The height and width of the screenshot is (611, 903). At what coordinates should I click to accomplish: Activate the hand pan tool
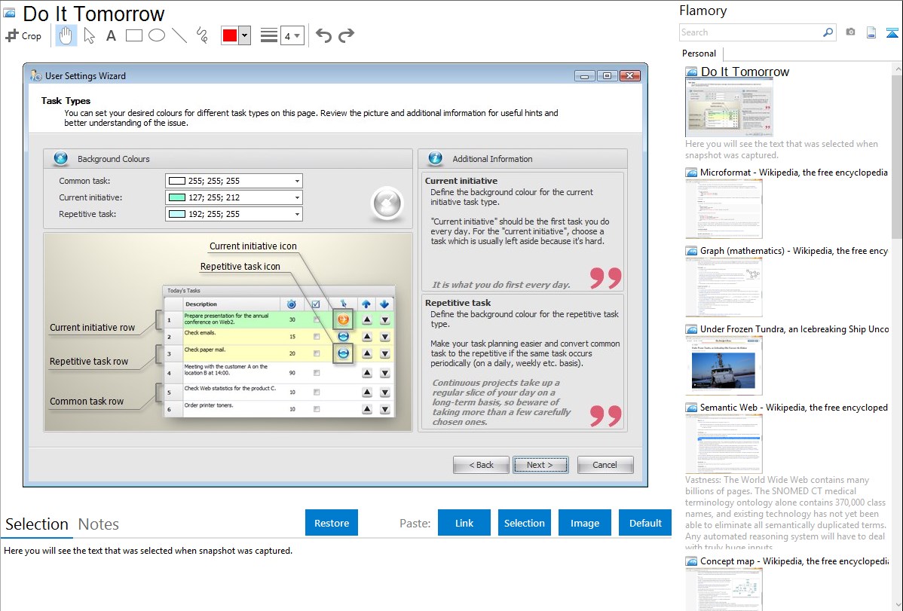pos(66,35)
